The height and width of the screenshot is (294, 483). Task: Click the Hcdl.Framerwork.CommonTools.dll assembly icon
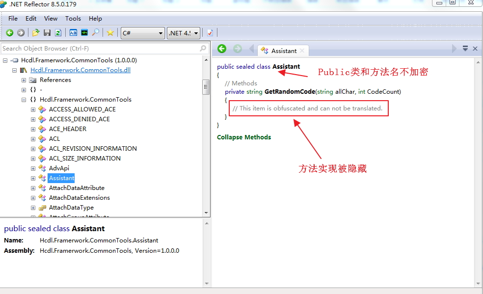(x=24, y=70)
